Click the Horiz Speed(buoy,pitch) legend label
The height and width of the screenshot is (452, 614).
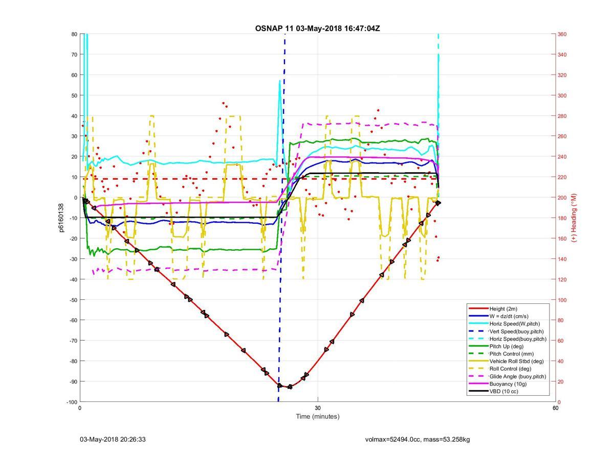[x=518, y=339]
